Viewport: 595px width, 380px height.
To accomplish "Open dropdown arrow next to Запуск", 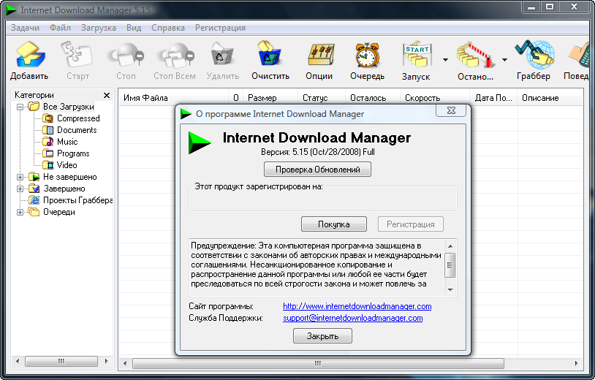I will pos(445,59).
